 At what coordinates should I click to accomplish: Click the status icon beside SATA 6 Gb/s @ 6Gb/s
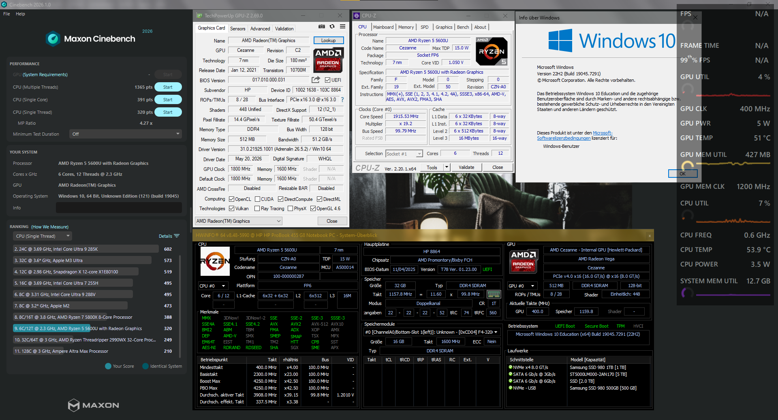511,381
